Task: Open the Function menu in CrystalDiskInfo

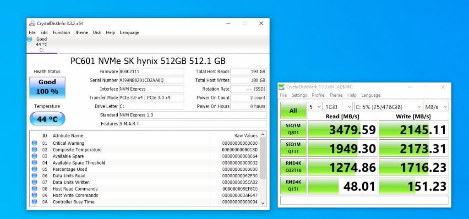Action: tap(61, 33)
